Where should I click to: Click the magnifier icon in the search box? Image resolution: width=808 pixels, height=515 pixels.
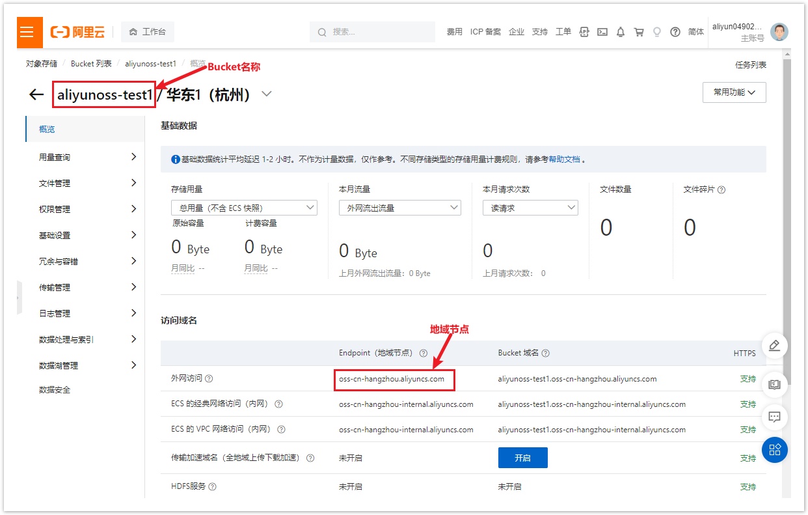click(322, 32)
